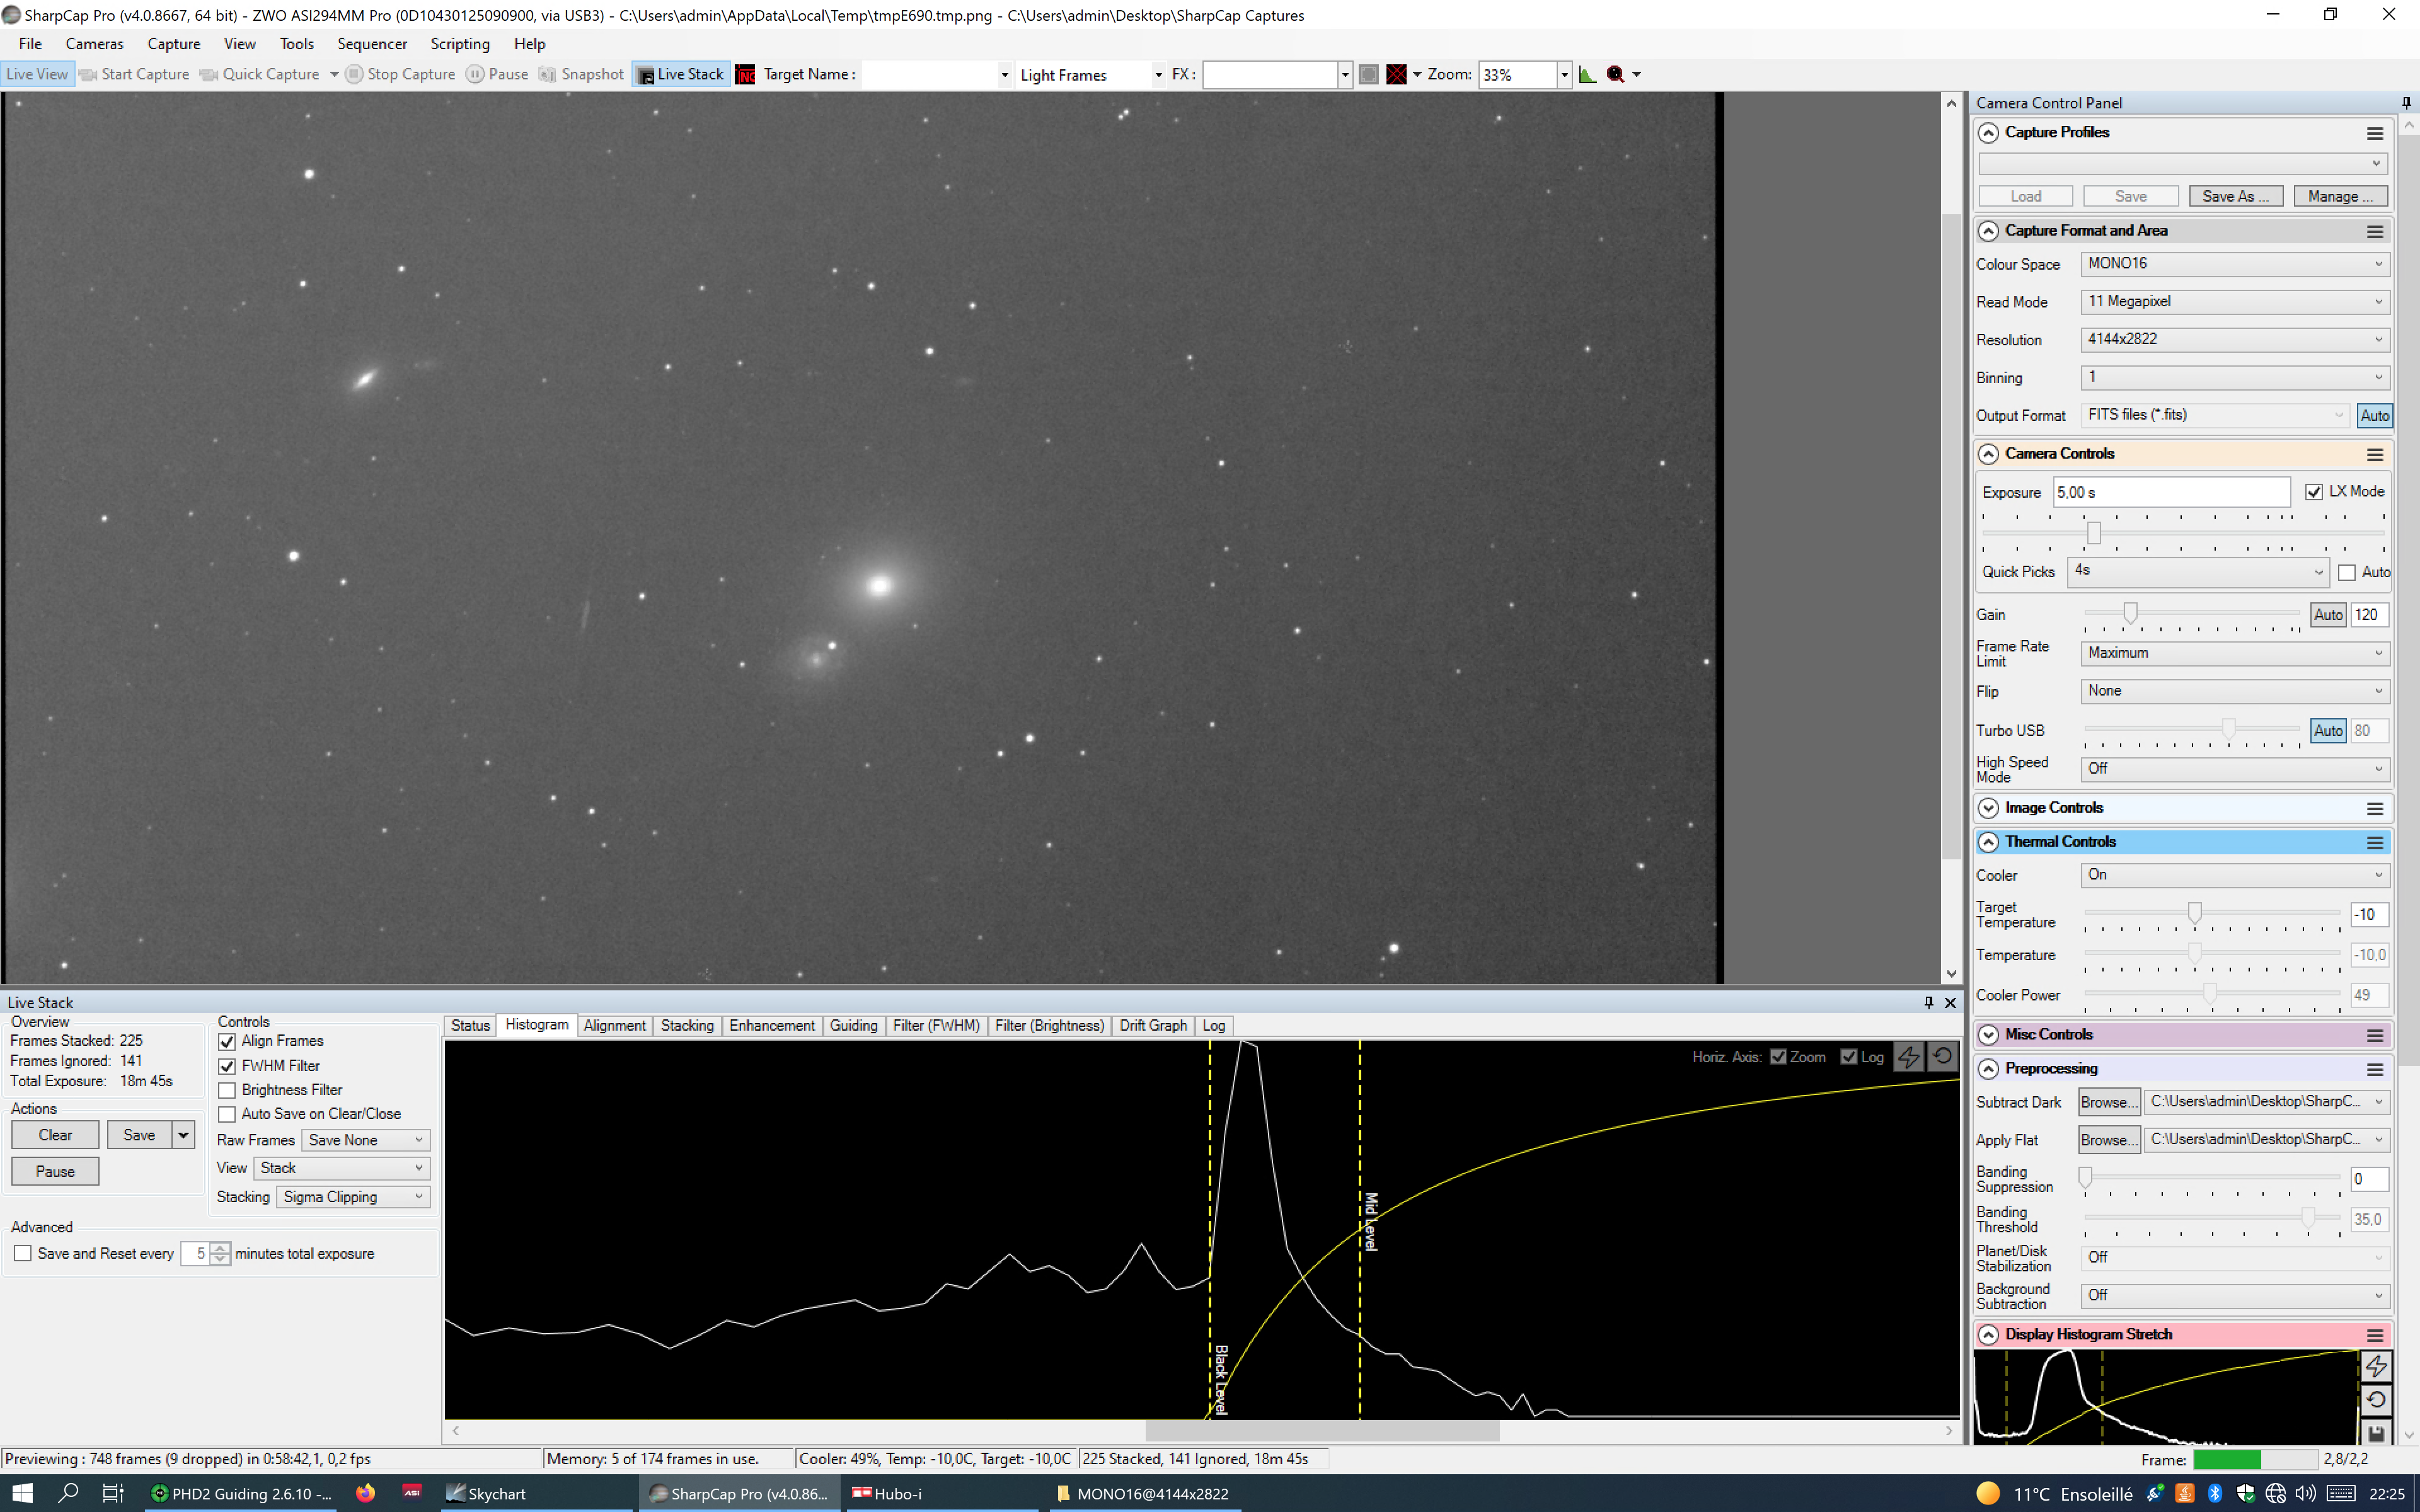Screen dimensions: 2420x1512
Task: Click the Live Stack toolbar button
Action: coord(681,74)
